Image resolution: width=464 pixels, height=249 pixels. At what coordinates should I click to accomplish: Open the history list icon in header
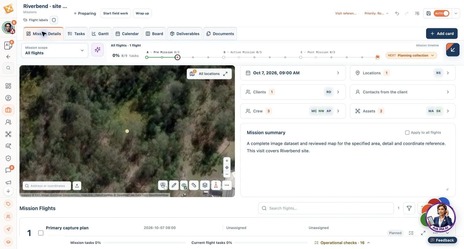point(417,13)
